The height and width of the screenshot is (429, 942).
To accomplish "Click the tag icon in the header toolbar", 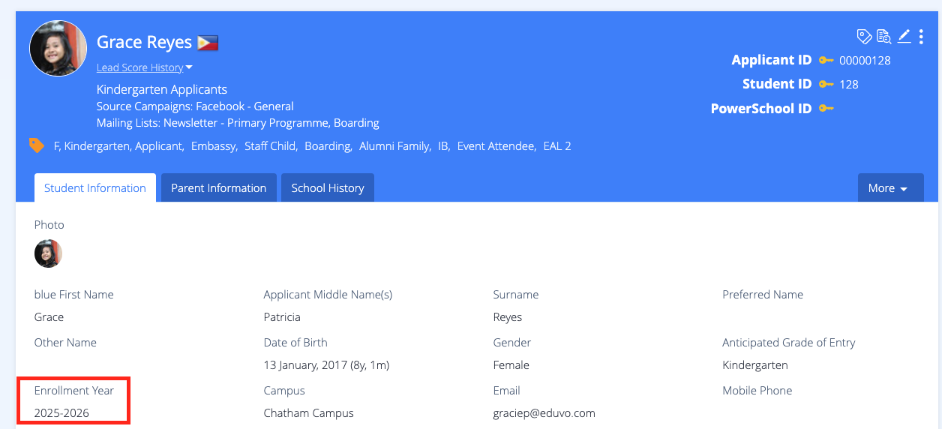I will click(x=864, y=36).
